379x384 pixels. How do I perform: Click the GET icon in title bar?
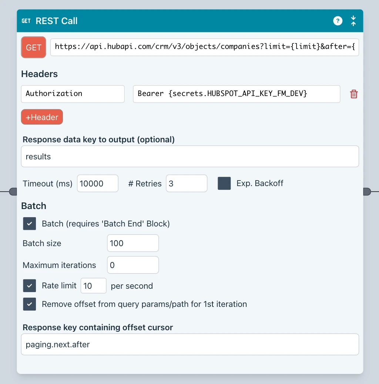coord(26,21)
